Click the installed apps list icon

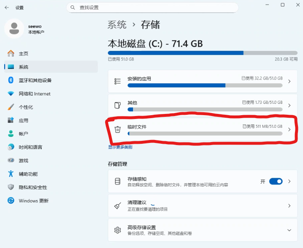coord(117,81)
